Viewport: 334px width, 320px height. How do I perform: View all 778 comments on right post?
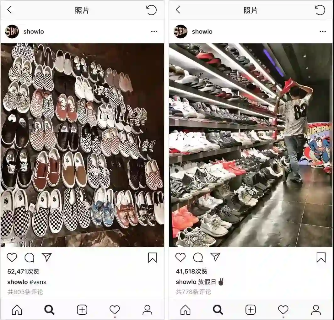[x=193, y=292]
